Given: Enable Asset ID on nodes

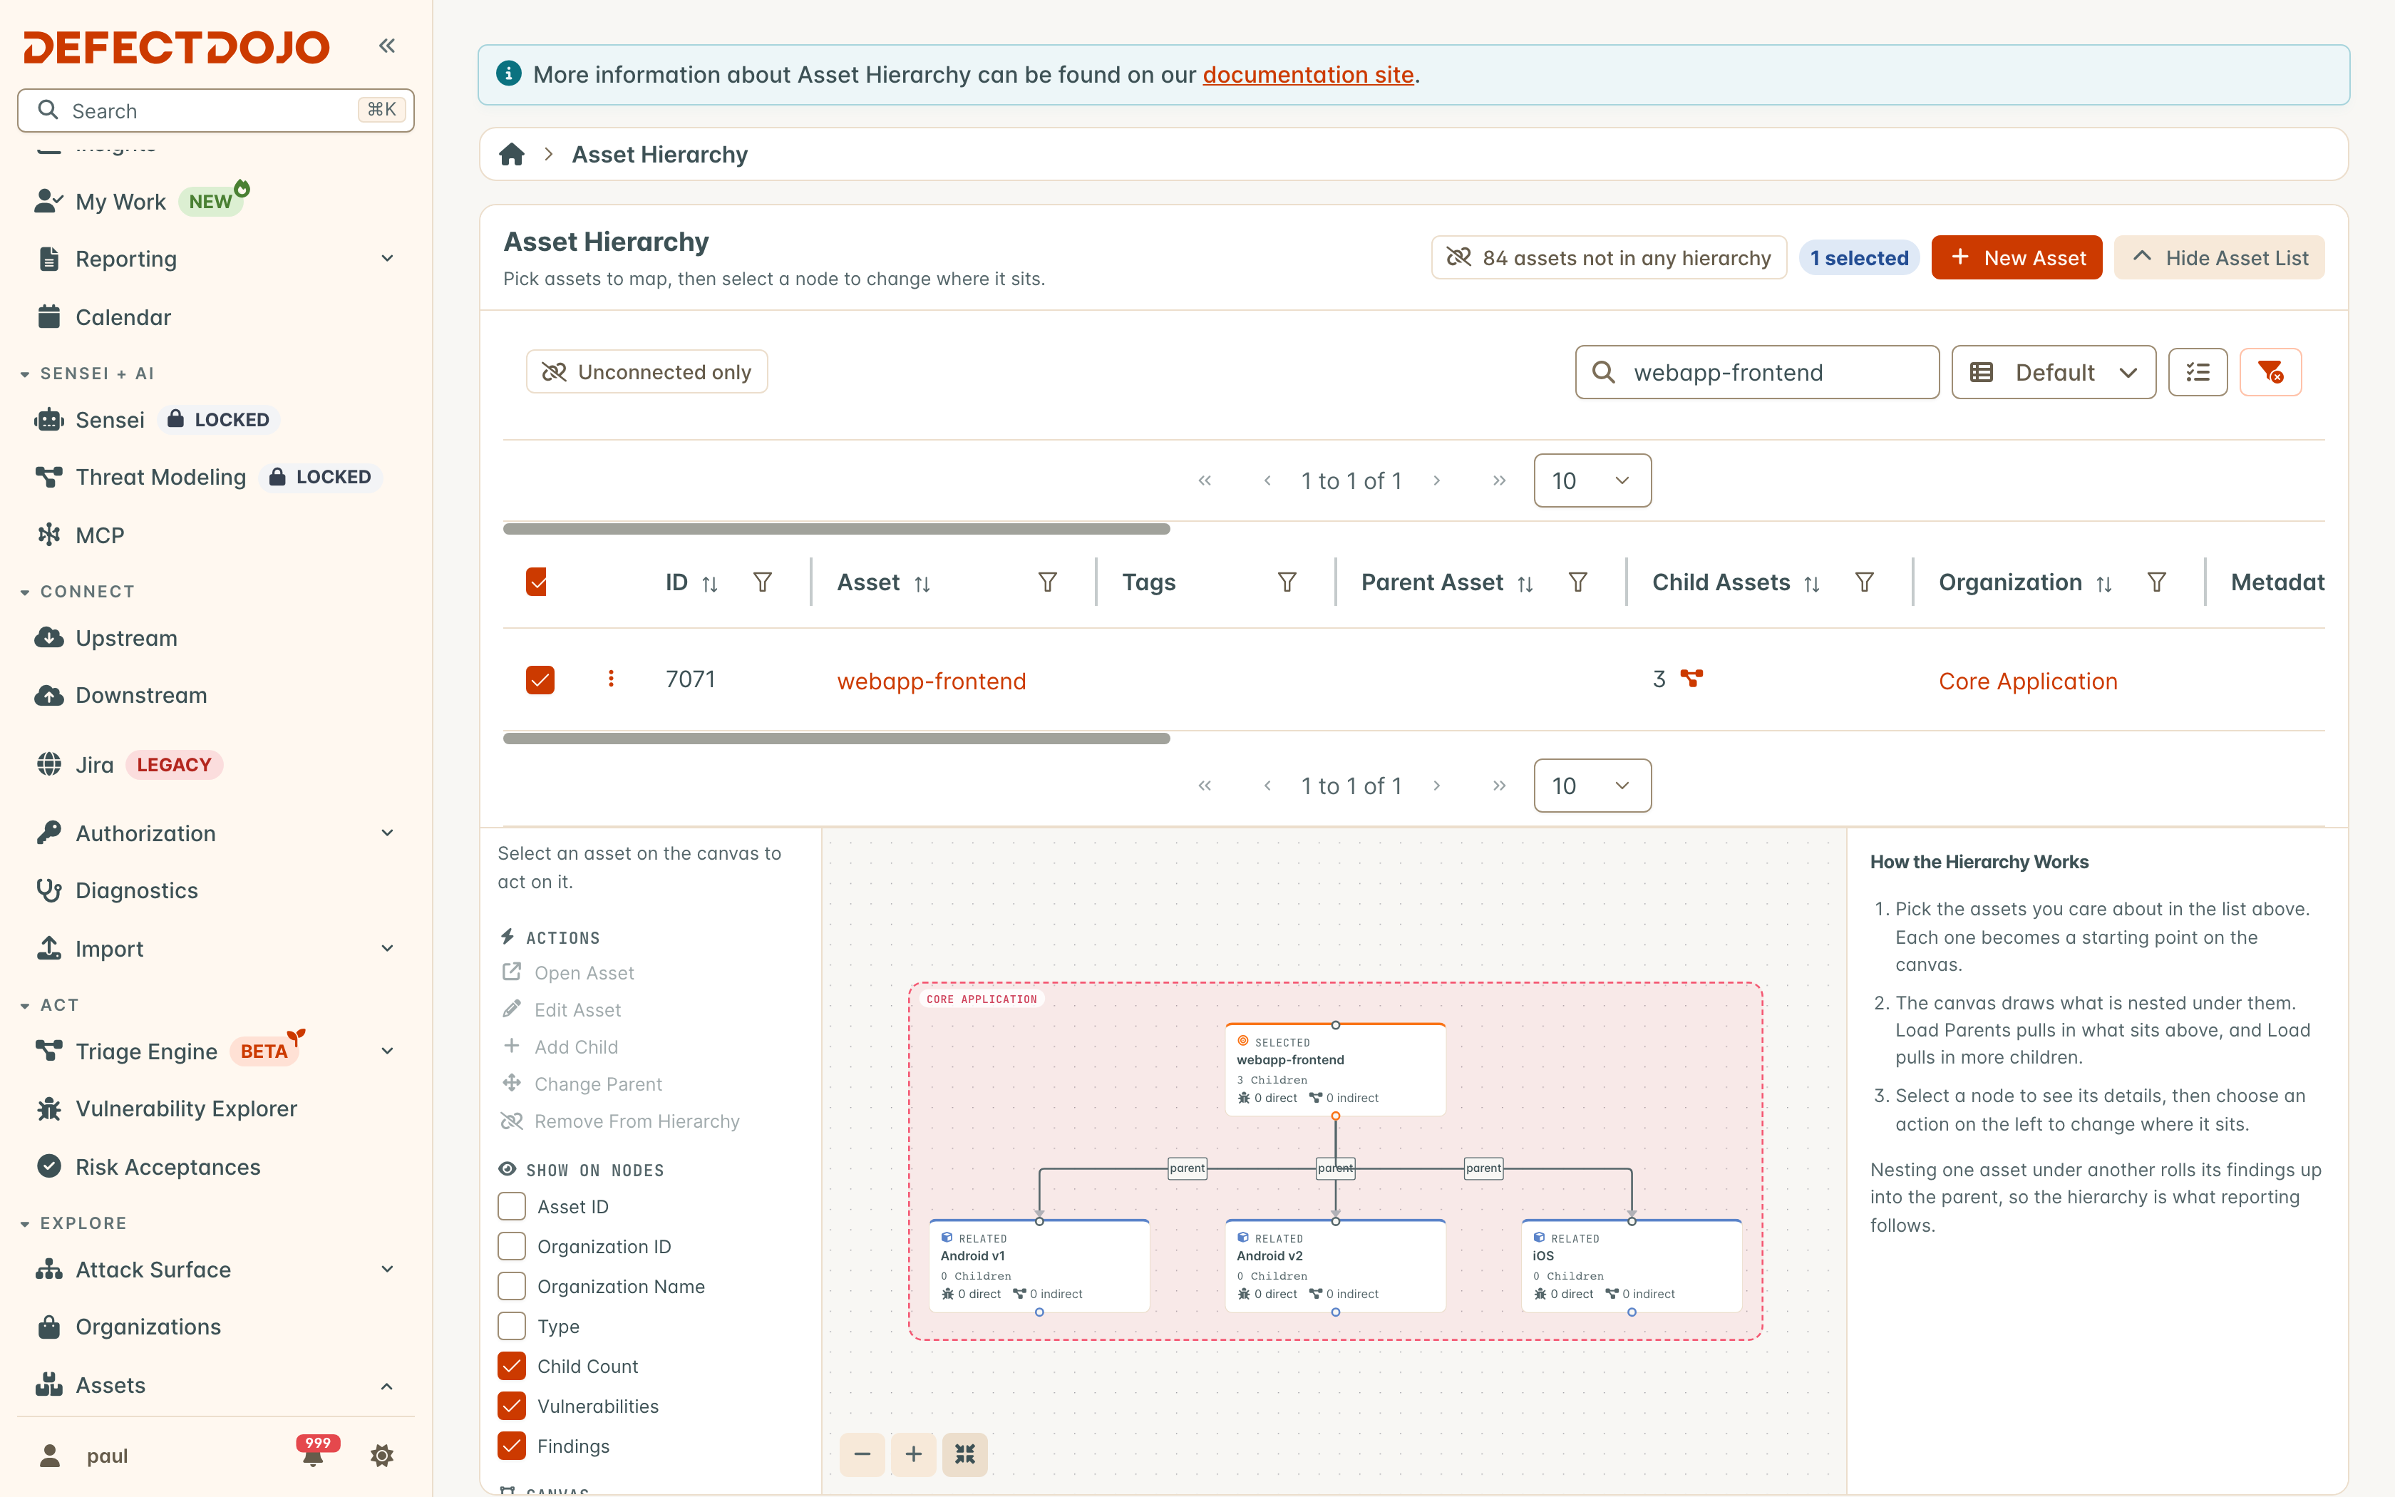Looking at the screenshot, I should click(512, 1206).
